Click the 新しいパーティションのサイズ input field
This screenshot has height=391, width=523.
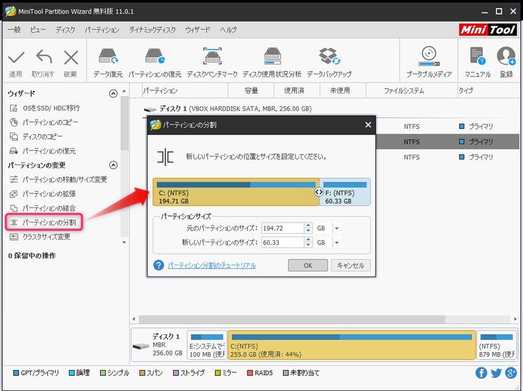point(282,242)
